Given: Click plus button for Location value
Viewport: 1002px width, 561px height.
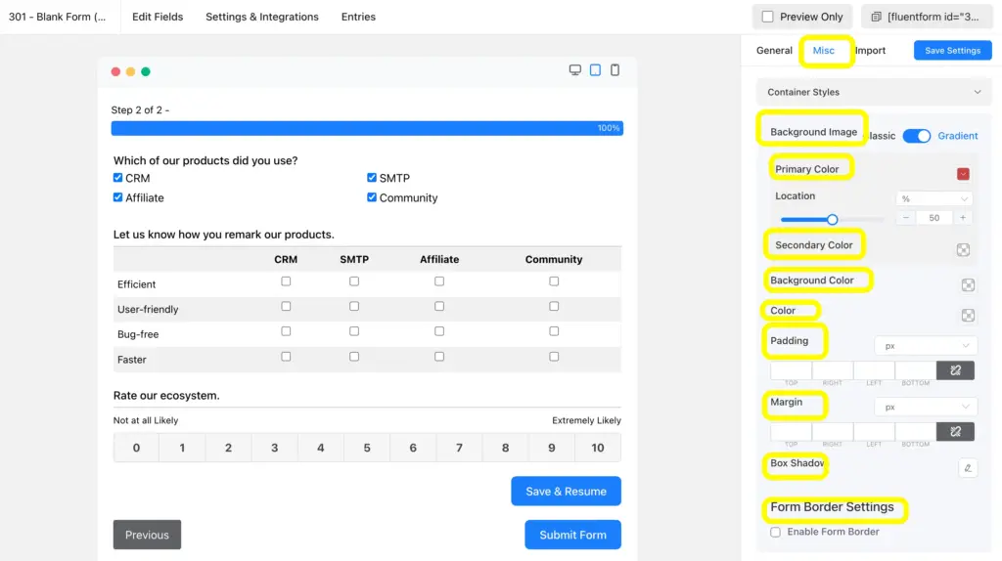Looking at the screenshot, I should tap(963, 218).
